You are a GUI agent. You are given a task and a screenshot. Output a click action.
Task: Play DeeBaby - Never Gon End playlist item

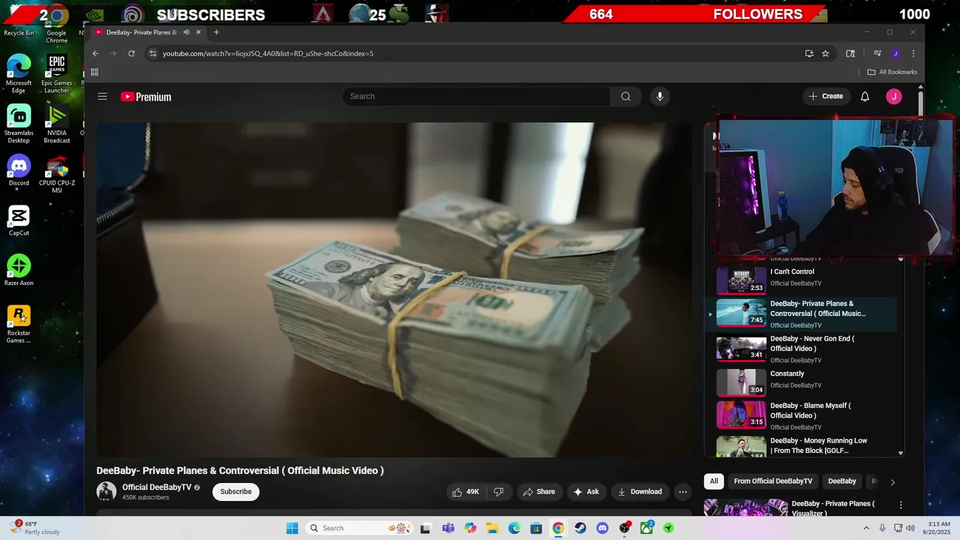coord(802,349)
